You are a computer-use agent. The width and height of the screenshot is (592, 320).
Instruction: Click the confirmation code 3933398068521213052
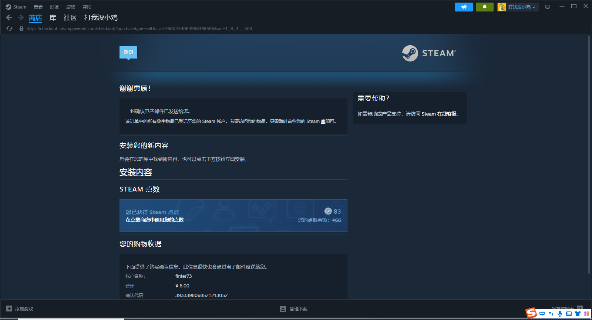coord(202,295)
